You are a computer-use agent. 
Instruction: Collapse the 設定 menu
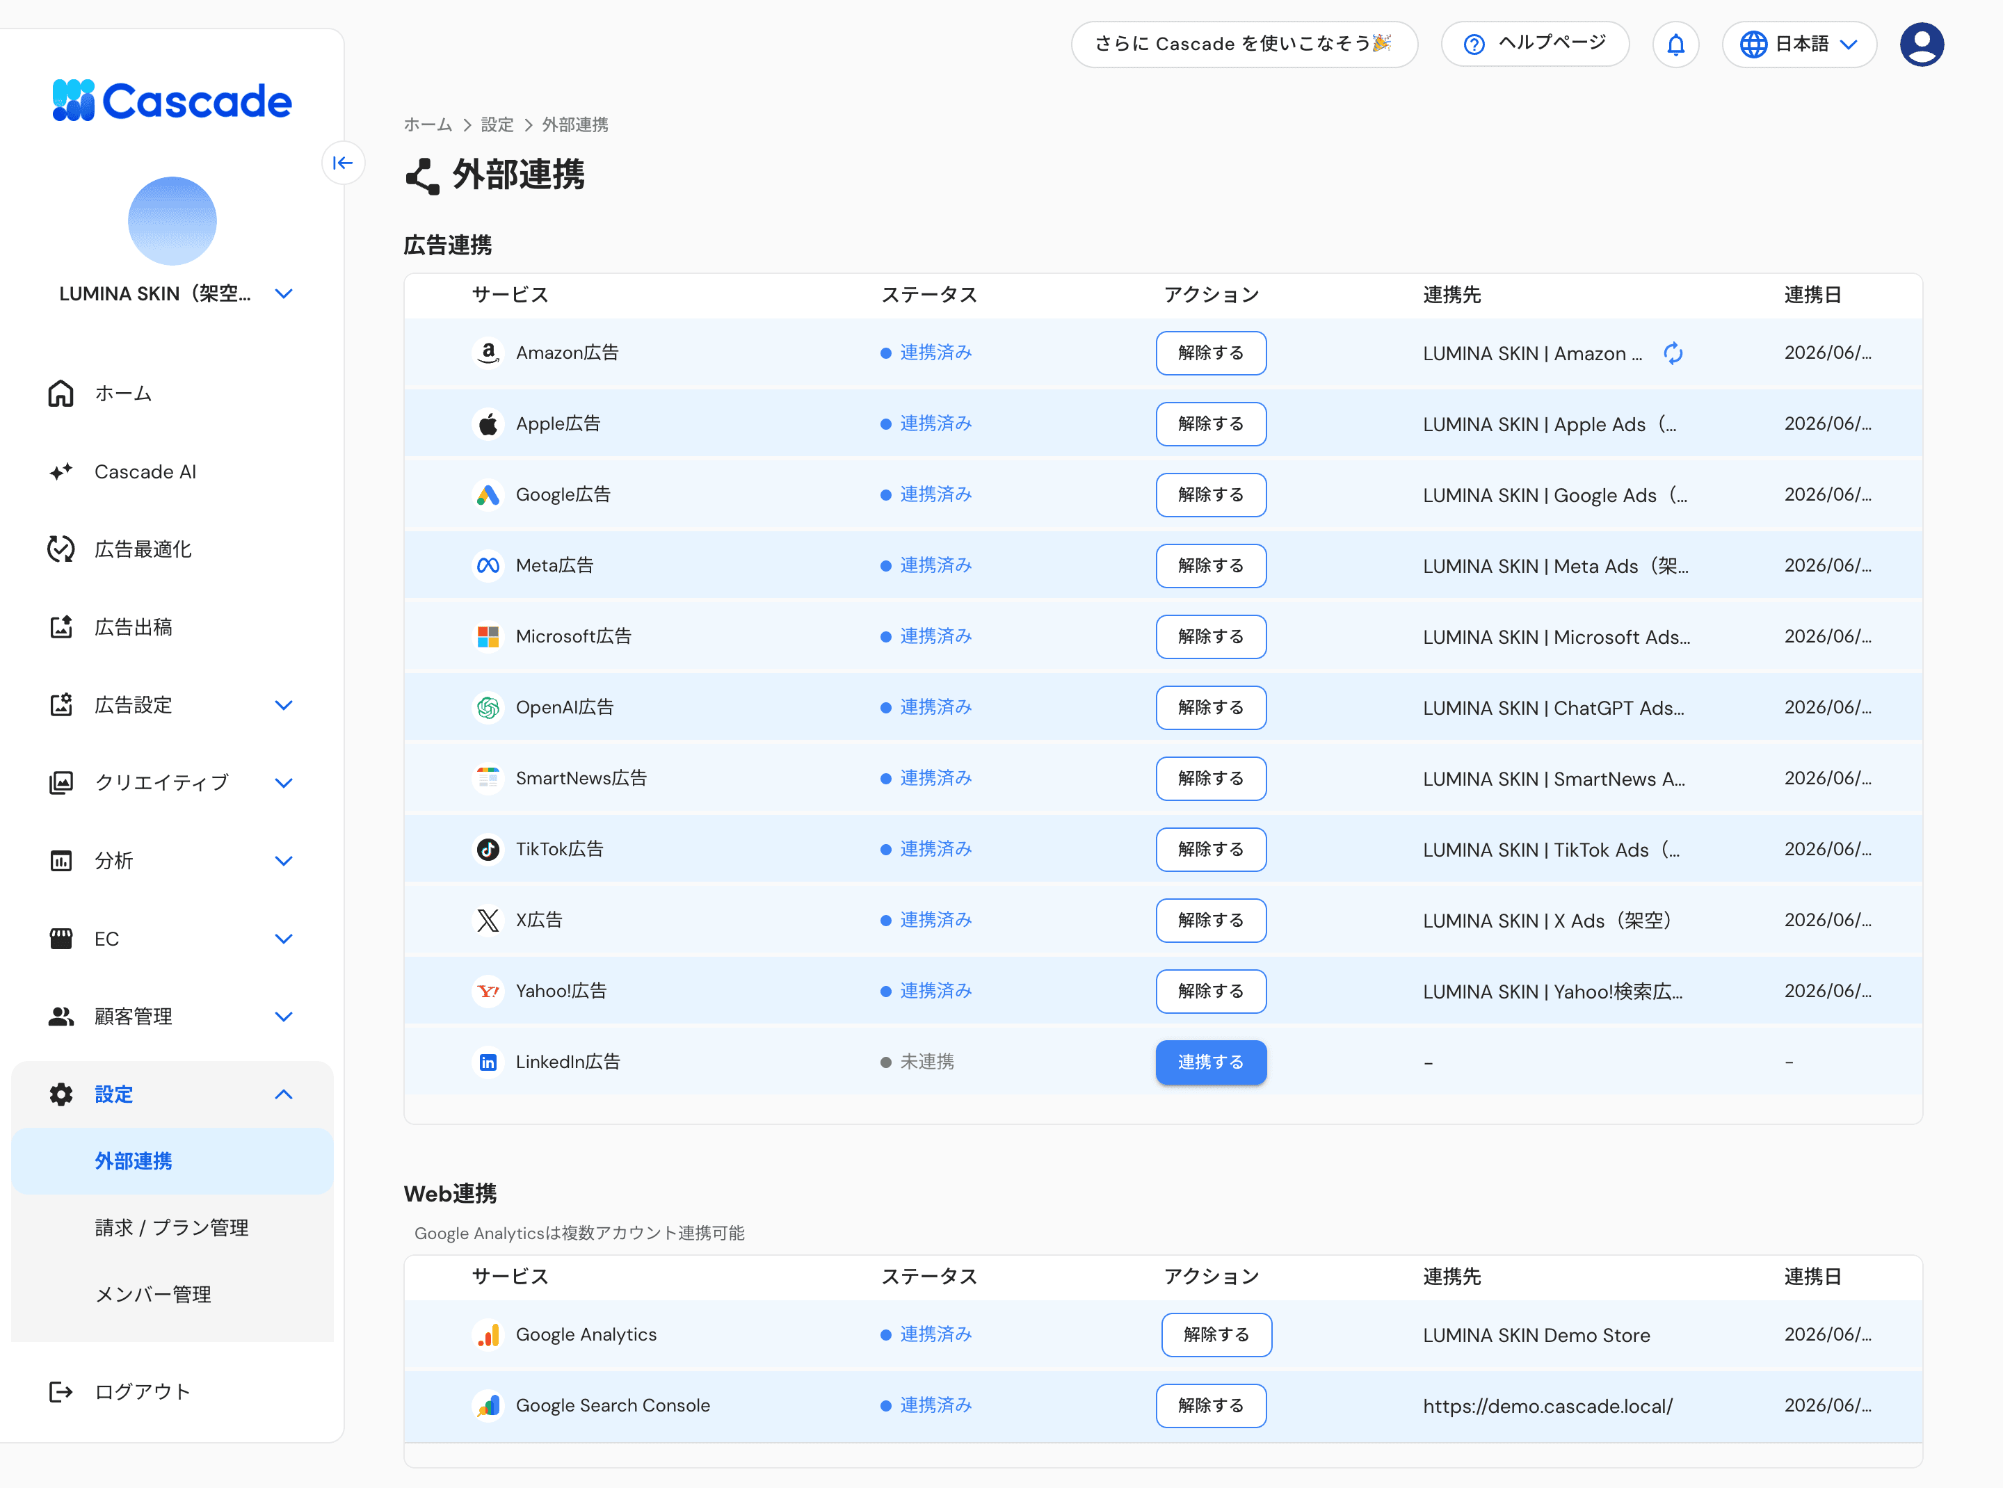[x=284, y=1094]
